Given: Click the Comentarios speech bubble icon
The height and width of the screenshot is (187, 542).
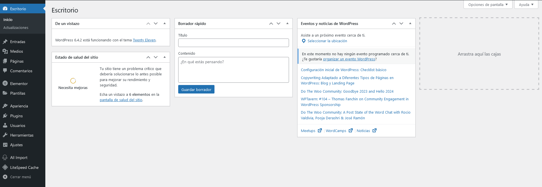Looking at the screenshot, I should pyautogui.click(x=5, y=71).
